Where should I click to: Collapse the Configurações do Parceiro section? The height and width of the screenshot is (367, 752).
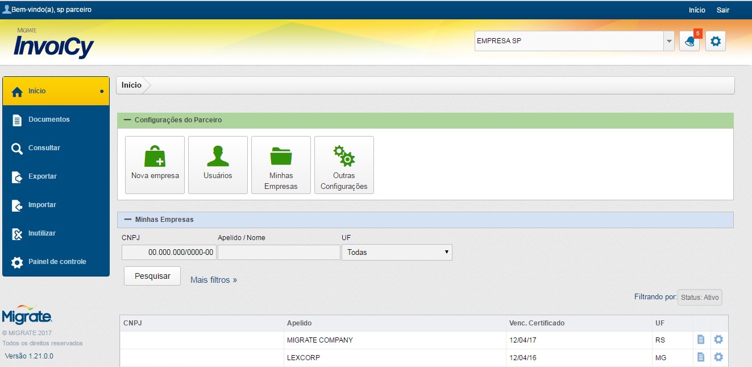[127, 120]
